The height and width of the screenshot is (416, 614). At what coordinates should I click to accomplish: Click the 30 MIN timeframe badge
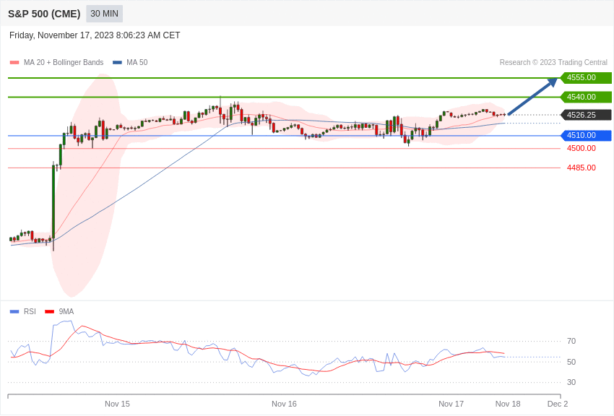[104, 14]
